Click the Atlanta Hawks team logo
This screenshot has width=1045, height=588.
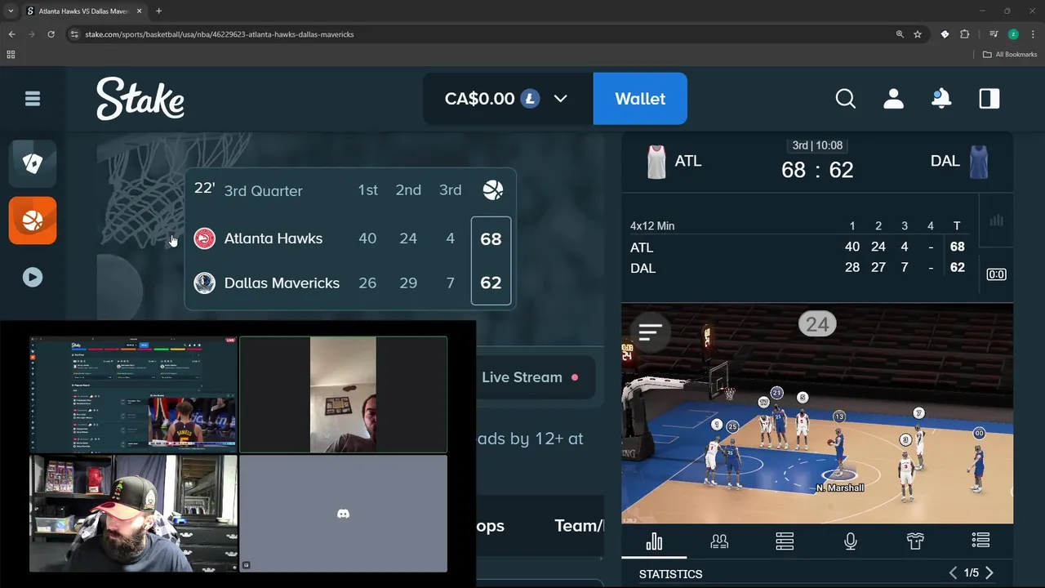coord(204,238)
